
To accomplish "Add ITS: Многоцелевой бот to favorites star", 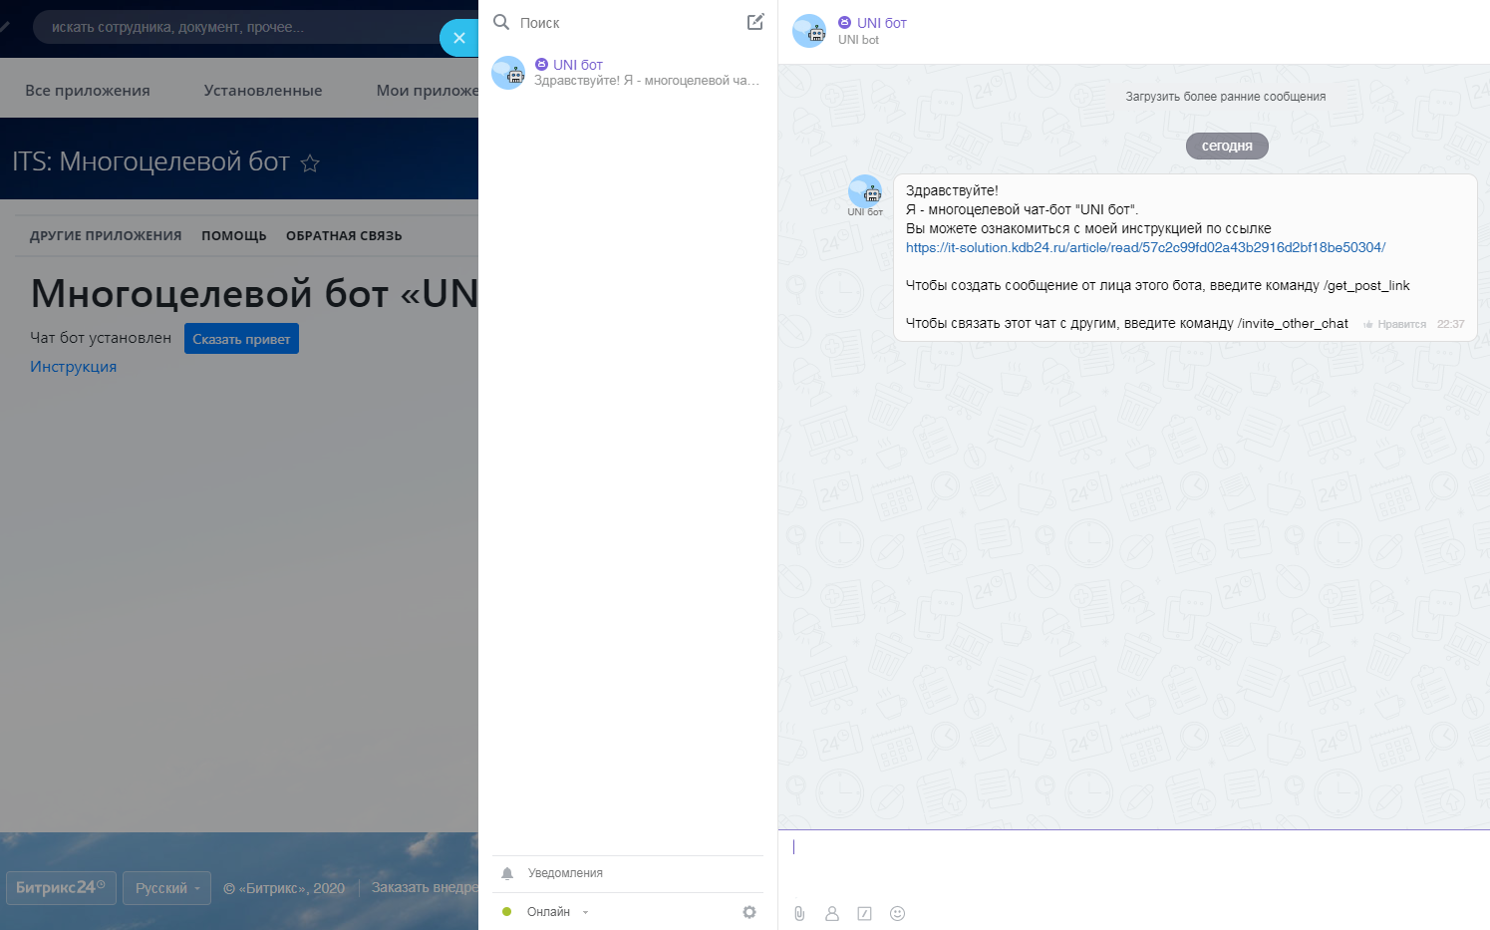I will click(310, 162).
